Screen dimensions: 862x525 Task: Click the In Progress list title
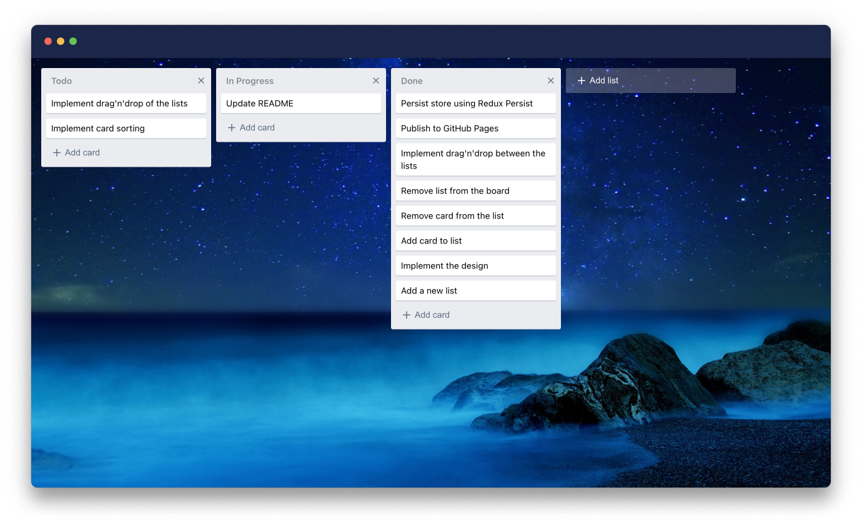tap(250, 81)
